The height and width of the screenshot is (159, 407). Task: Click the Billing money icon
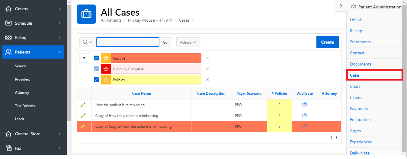(8, 38)
